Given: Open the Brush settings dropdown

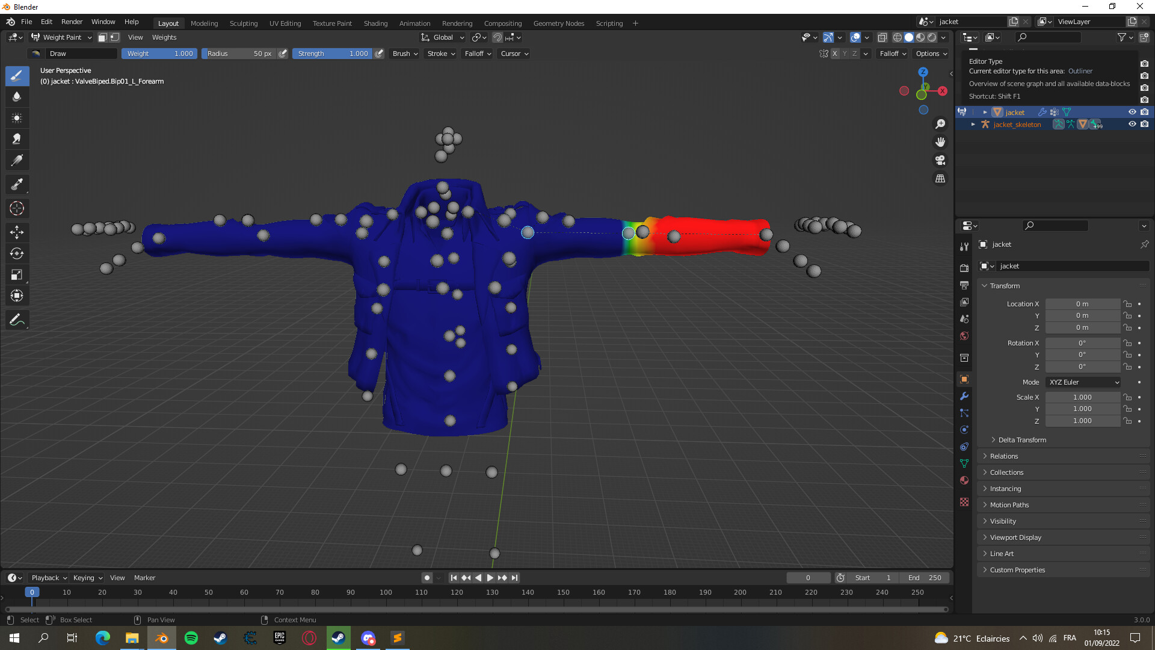Looking at the screenshot, I should coord(405,54).
